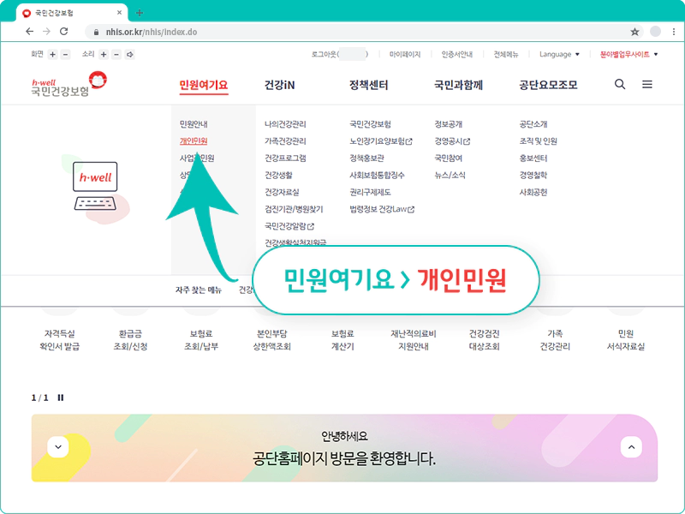Open the site search magnifier icon
Image resolution: width=685 pixels, height=514 pixels.
619,84
